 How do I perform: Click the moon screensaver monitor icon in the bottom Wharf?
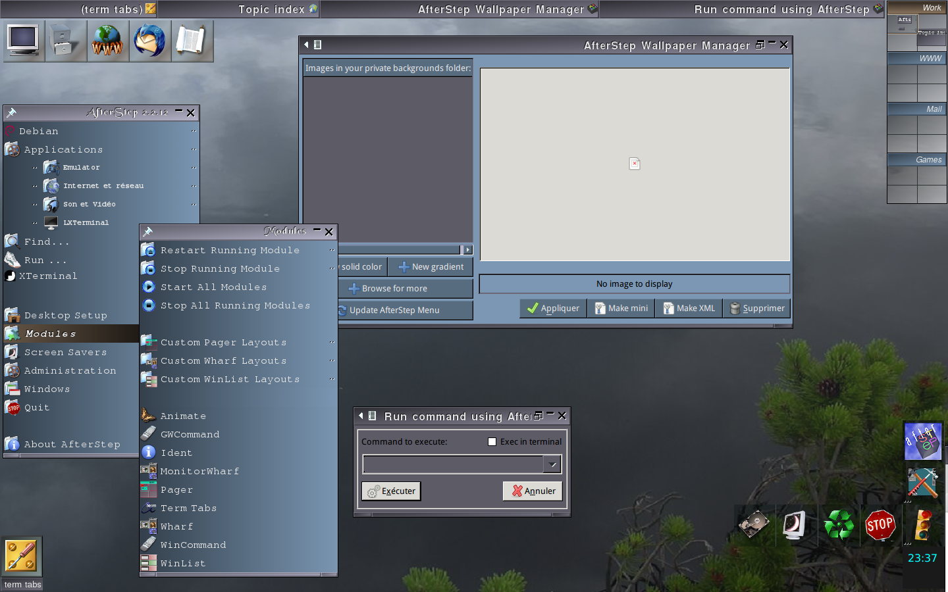point(796,524)
